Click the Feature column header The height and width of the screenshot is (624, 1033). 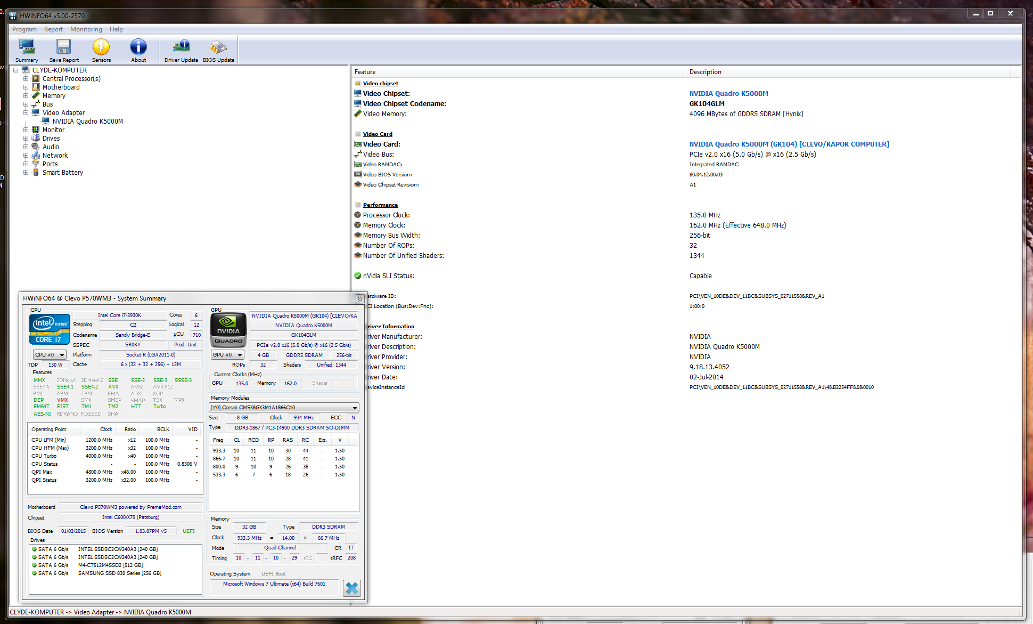click(x=365, y=72)
